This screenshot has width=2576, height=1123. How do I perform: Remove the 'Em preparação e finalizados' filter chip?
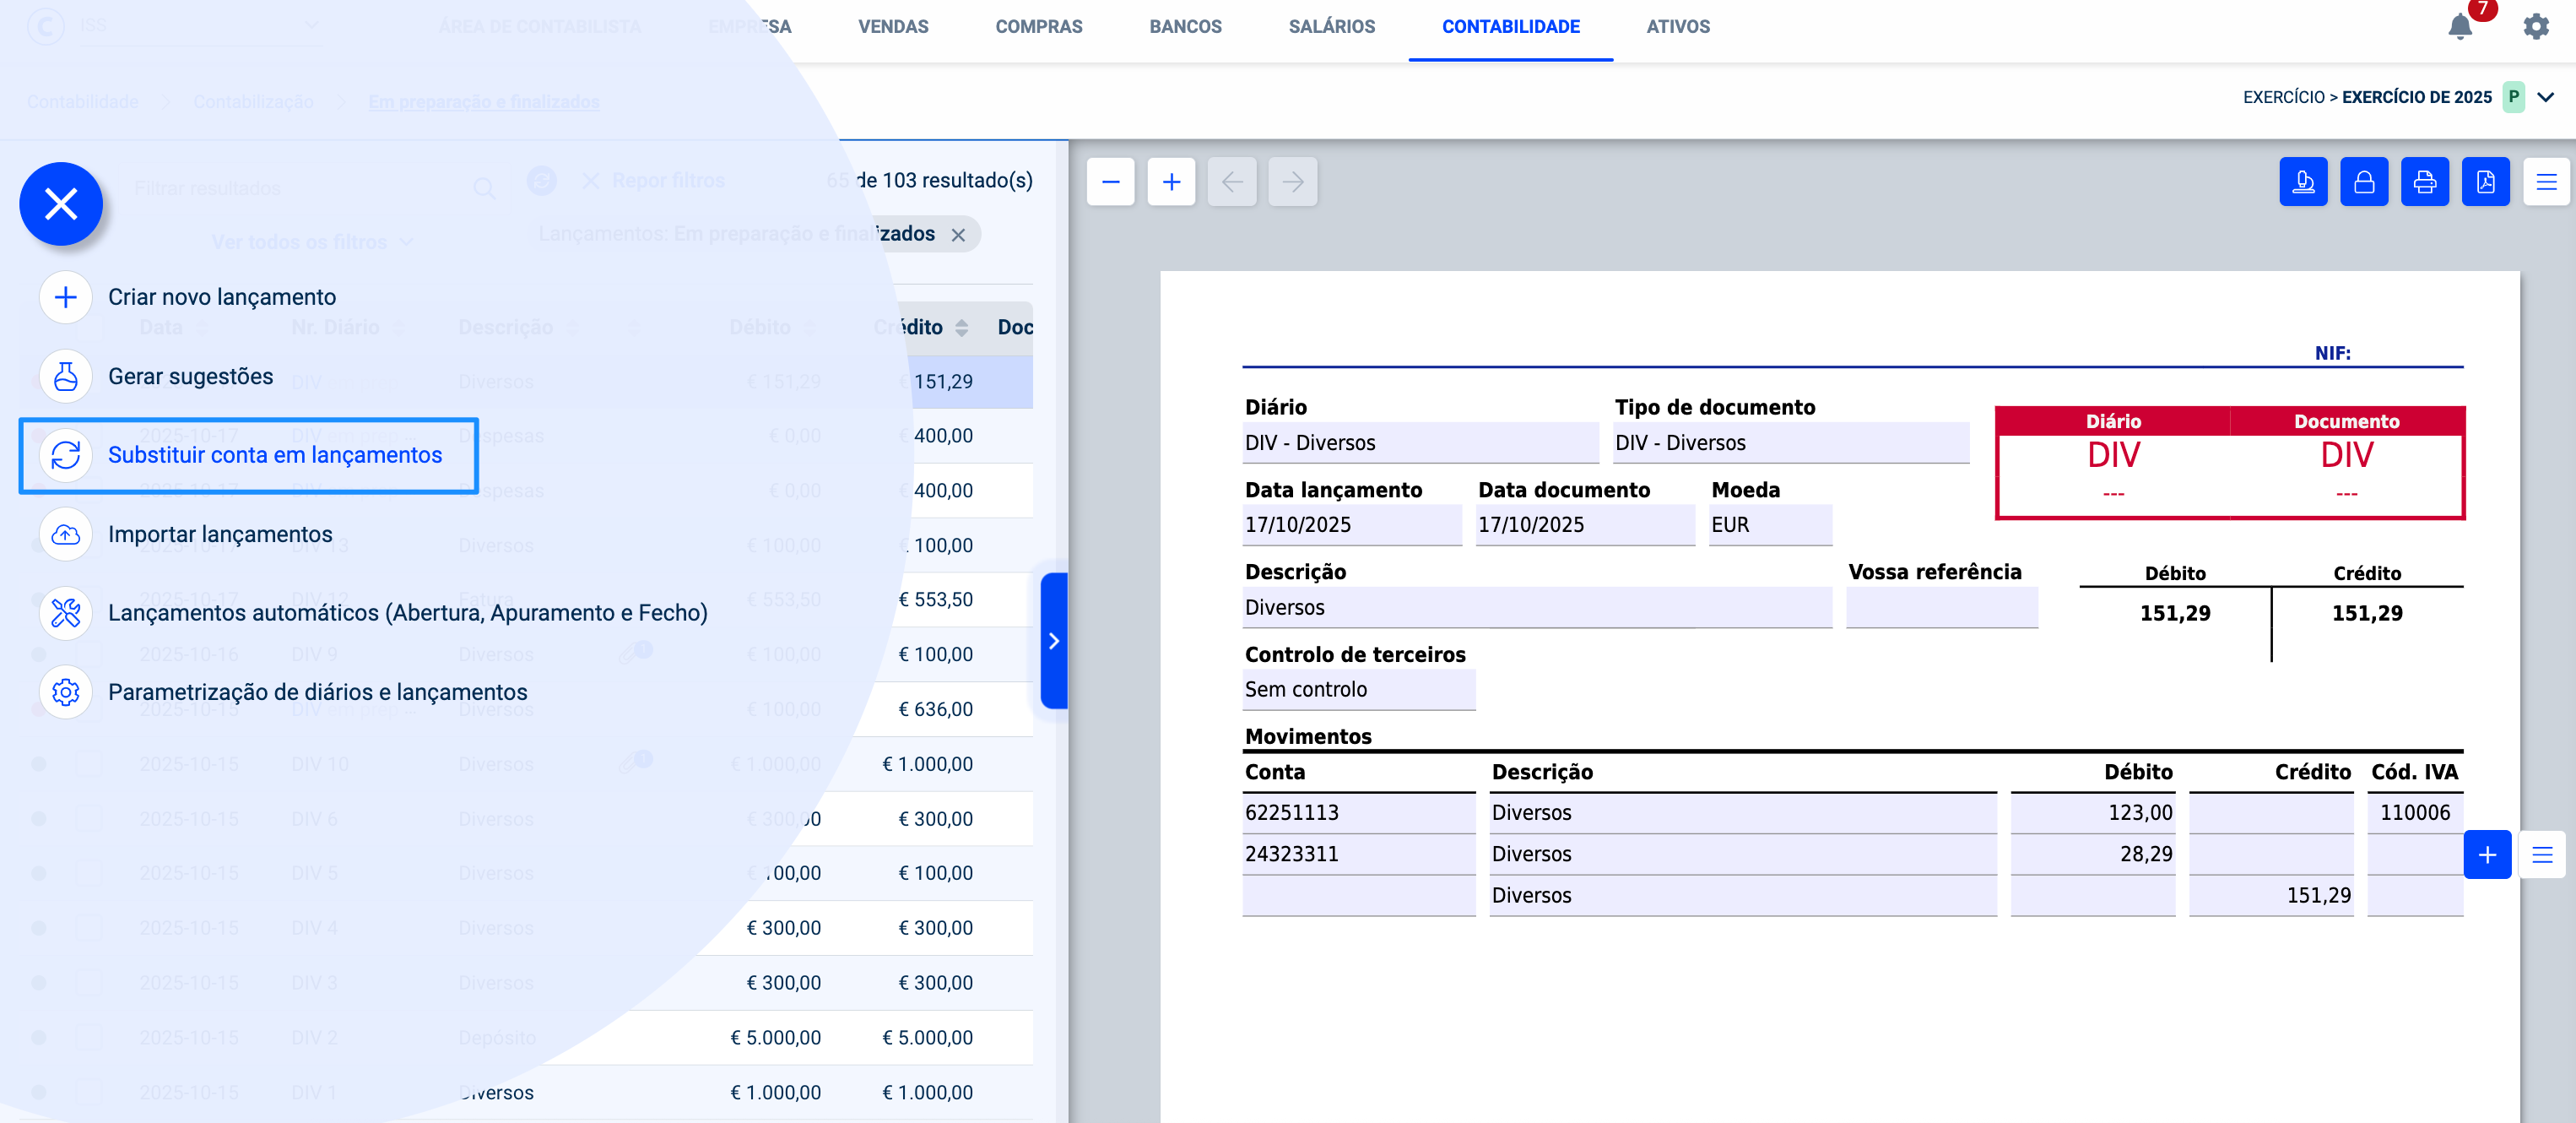958,235
